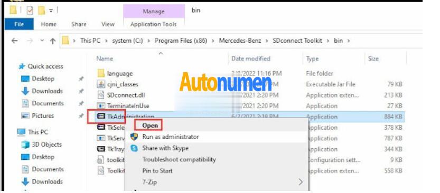This screenshot has height=193, width=440.
Task: Choose Troubleshoot compatibility
Action: [179, 159]
